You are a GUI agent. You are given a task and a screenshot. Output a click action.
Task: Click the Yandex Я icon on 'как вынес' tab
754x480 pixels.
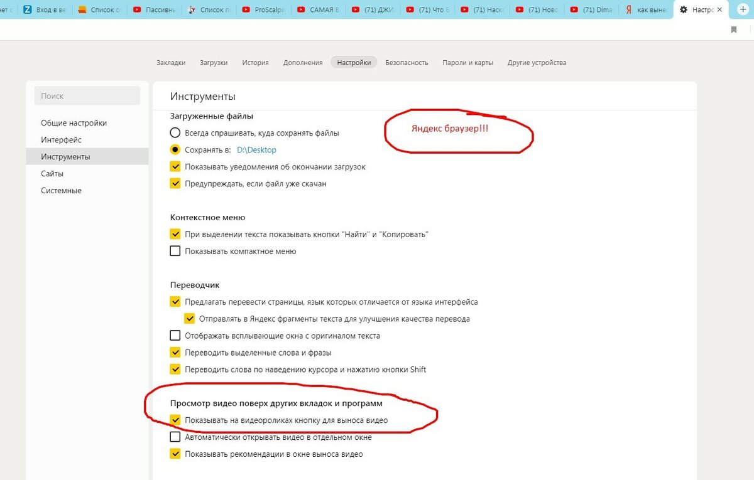tap(628, 10)
